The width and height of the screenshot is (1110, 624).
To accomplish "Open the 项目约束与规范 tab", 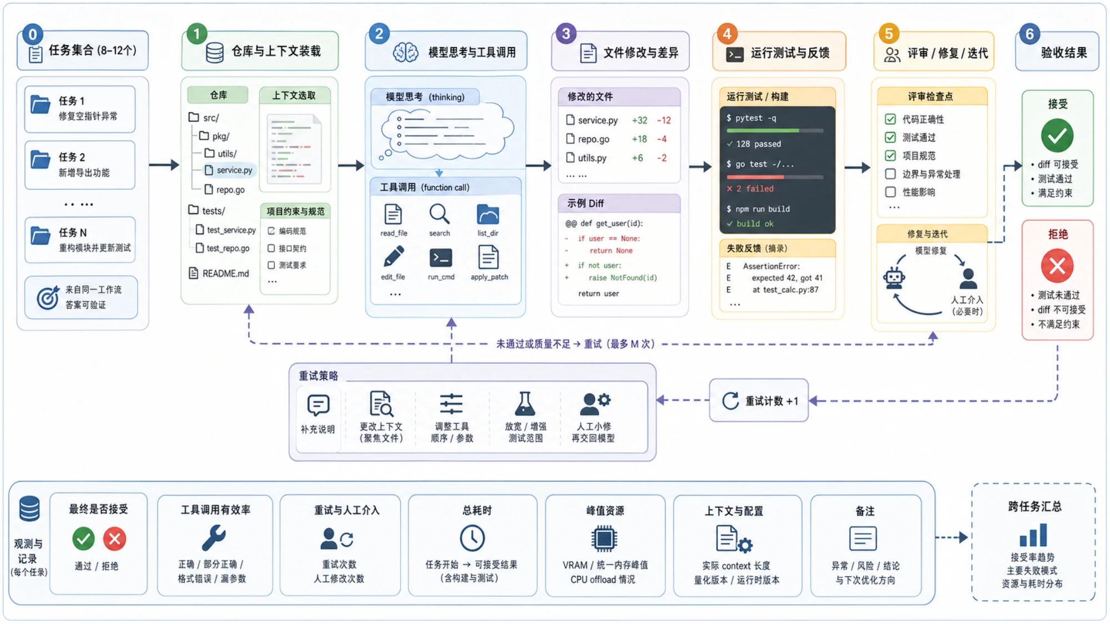I will click(x=295, y=211).
